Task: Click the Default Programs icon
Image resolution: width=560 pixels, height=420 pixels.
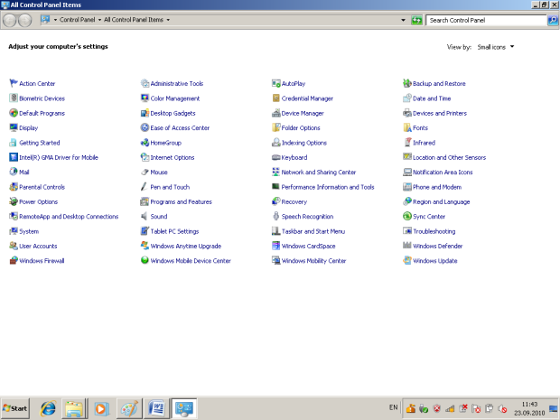Action: (x=14, y=113)
